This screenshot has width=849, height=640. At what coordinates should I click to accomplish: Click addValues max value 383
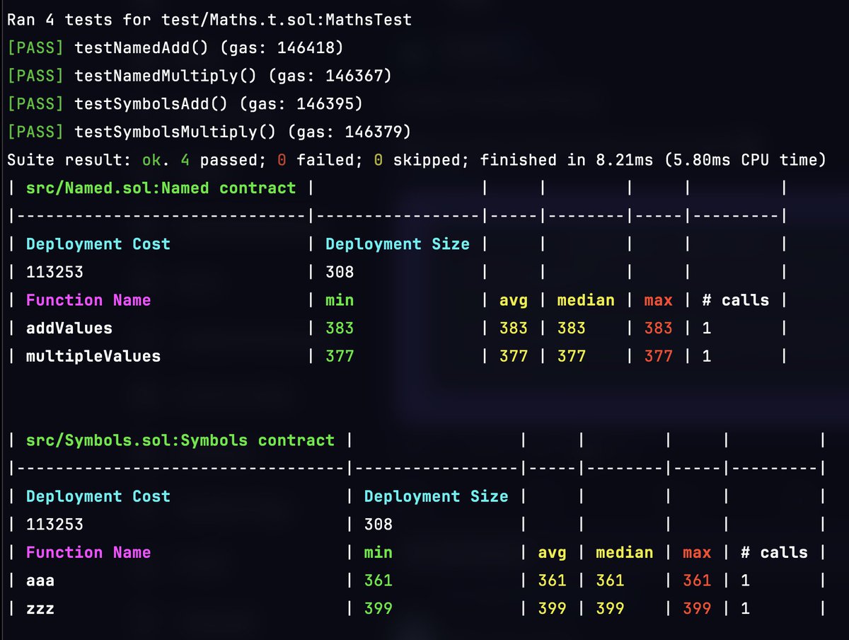(x=658, y=328)
